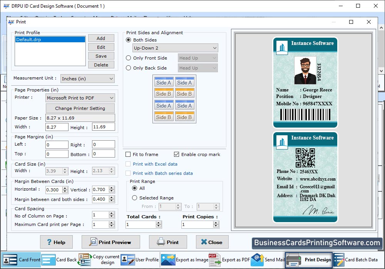Select the Print Design printer icon
The width and height of the screenshot is (385, 269).
[294, 260]
